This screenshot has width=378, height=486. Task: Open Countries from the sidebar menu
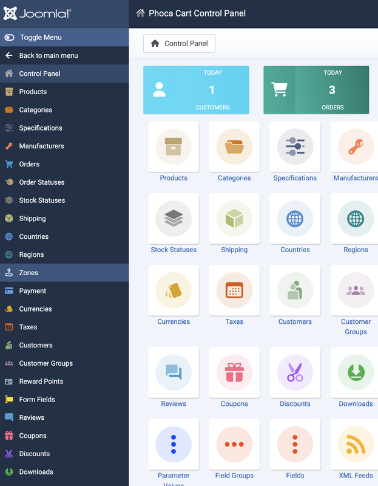coord(64,236)
